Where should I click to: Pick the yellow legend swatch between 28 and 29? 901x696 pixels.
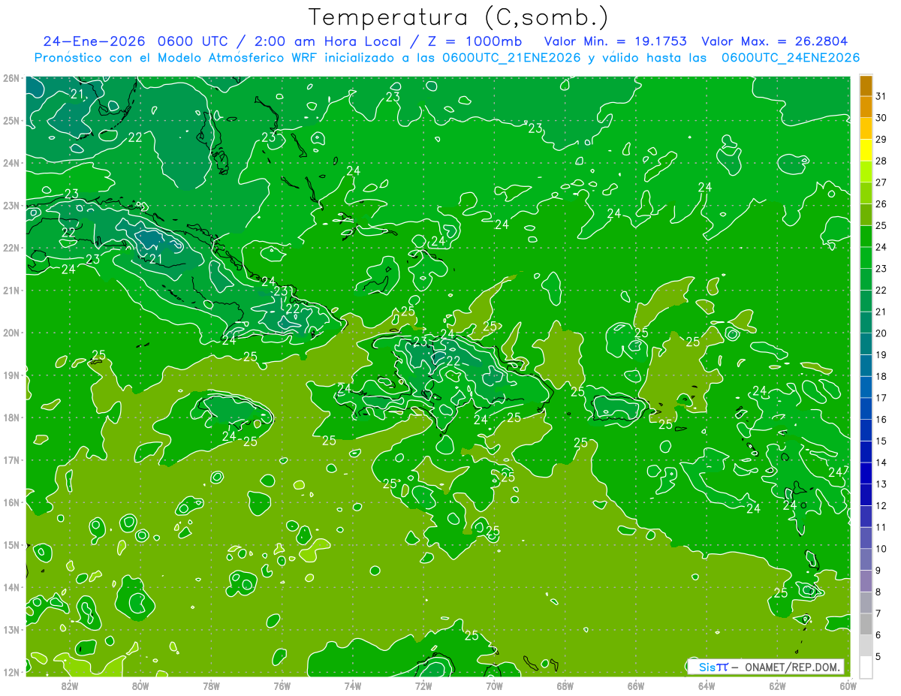coord(866,150)
